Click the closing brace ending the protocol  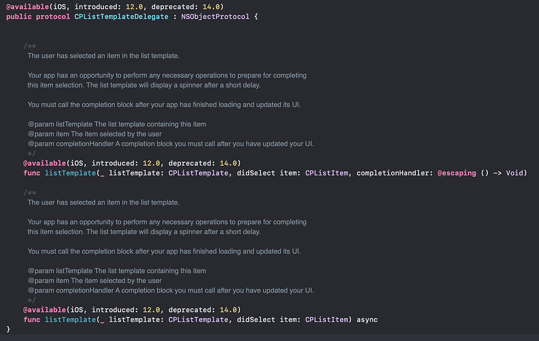click(8, 329)
